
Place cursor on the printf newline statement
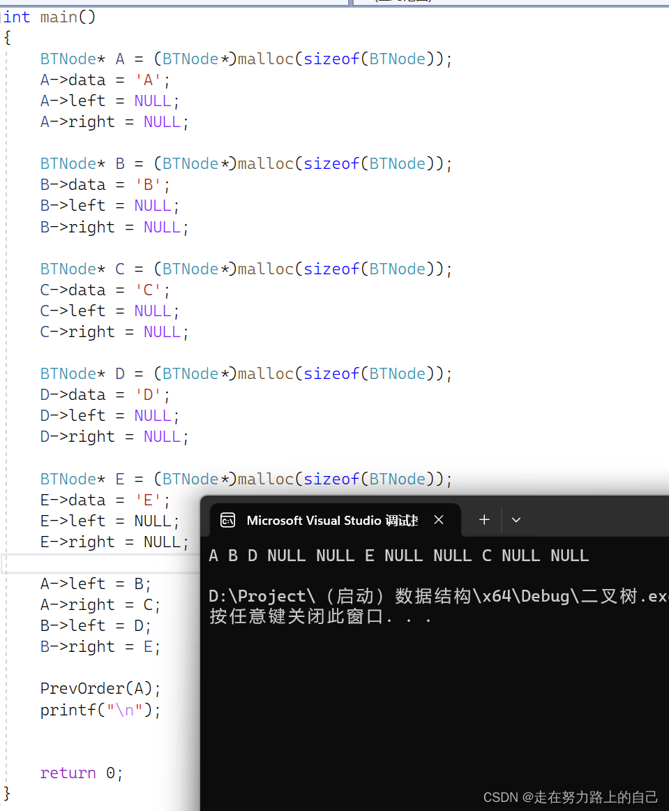click(x=100, y=710)
